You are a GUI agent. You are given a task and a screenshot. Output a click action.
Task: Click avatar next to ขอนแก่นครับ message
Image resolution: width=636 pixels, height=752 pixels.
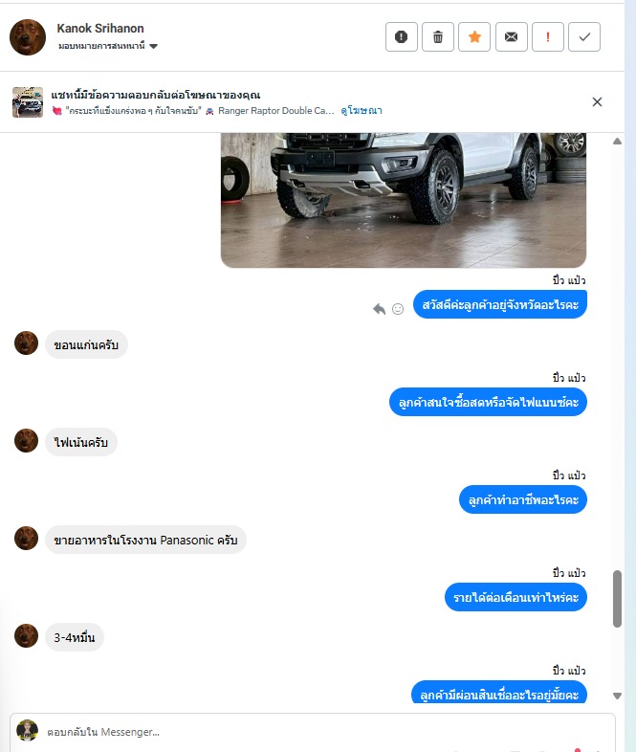(x=27, y=343)
